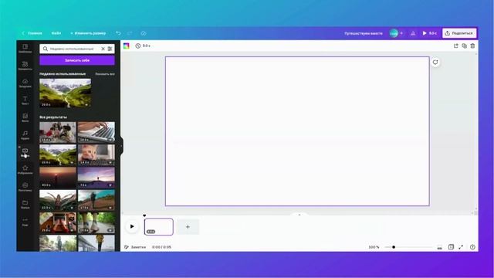Click the 100 % zoom level value
Image resolution: width=494 pixels, height=278 pixels.
374,247
